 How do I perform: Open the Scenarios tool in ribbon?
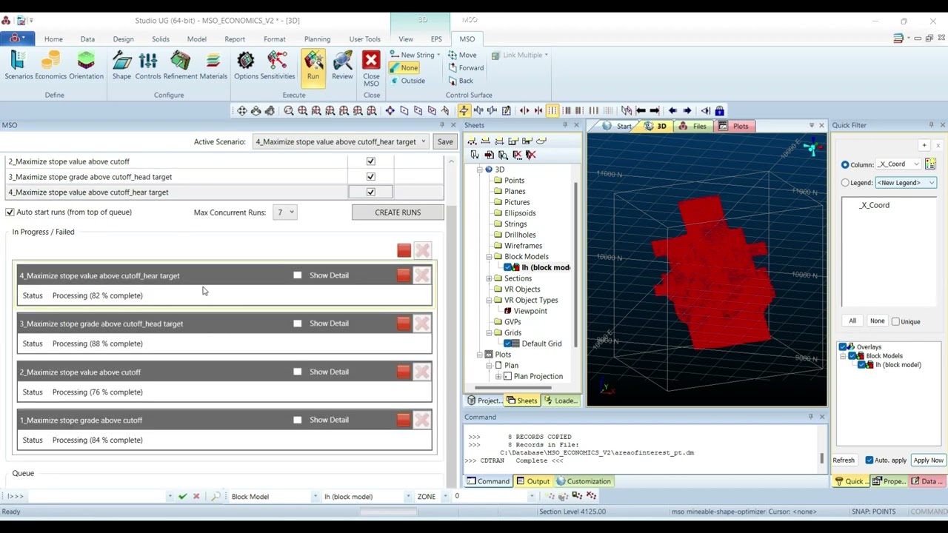click(19, 65)
